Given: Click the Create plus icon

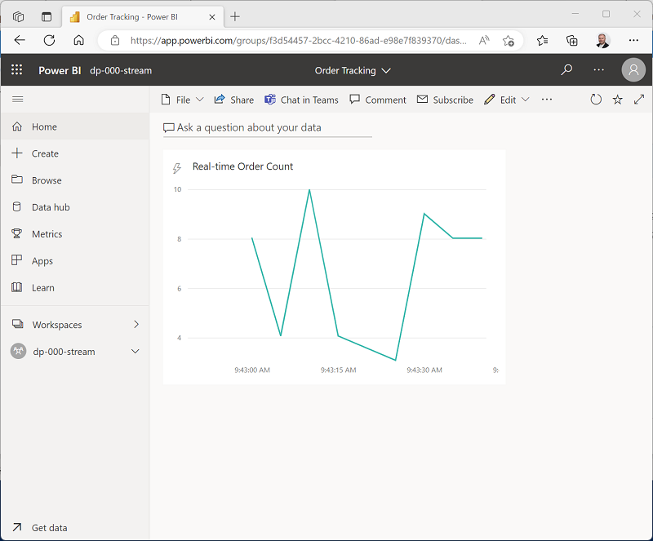Looking at the screenshot, I should pyautogui.click(x=17, y=153).
